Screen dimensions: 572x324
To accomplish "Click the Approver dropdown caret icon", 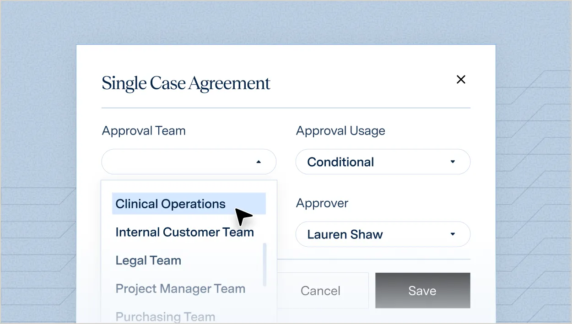I will (453, 234).
